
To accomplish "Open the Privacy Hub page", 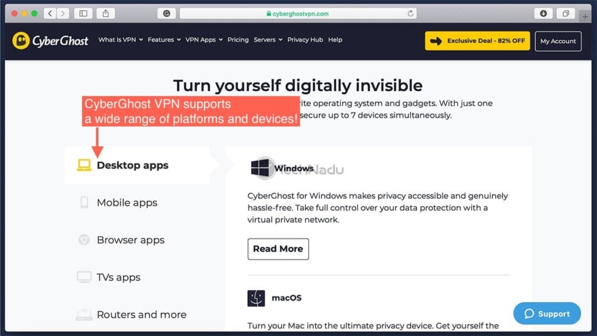I will (305, 40).
